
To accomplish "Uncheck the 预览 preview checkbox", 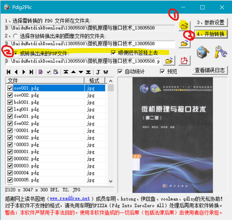I will pyautogui.click(x=162, y=71).
